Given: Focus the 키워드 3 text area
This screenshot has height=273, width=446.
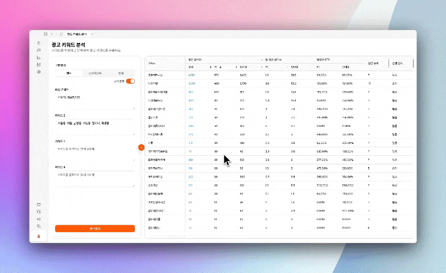Looking at the screenshot, I should click(95, 152).
